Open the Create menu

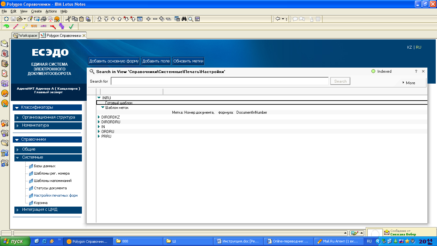(36, 11)
